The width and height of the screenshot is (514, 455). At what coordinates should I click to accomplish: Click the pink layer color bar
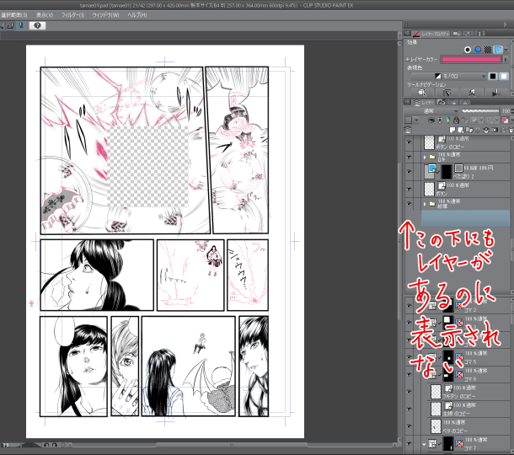click(471, 59)
